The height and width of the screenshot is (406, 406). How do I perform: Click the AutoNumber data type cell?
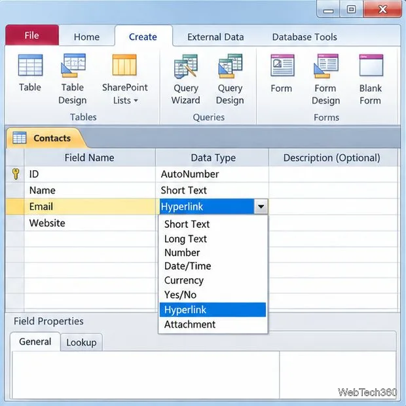click(x=212, y=174)
